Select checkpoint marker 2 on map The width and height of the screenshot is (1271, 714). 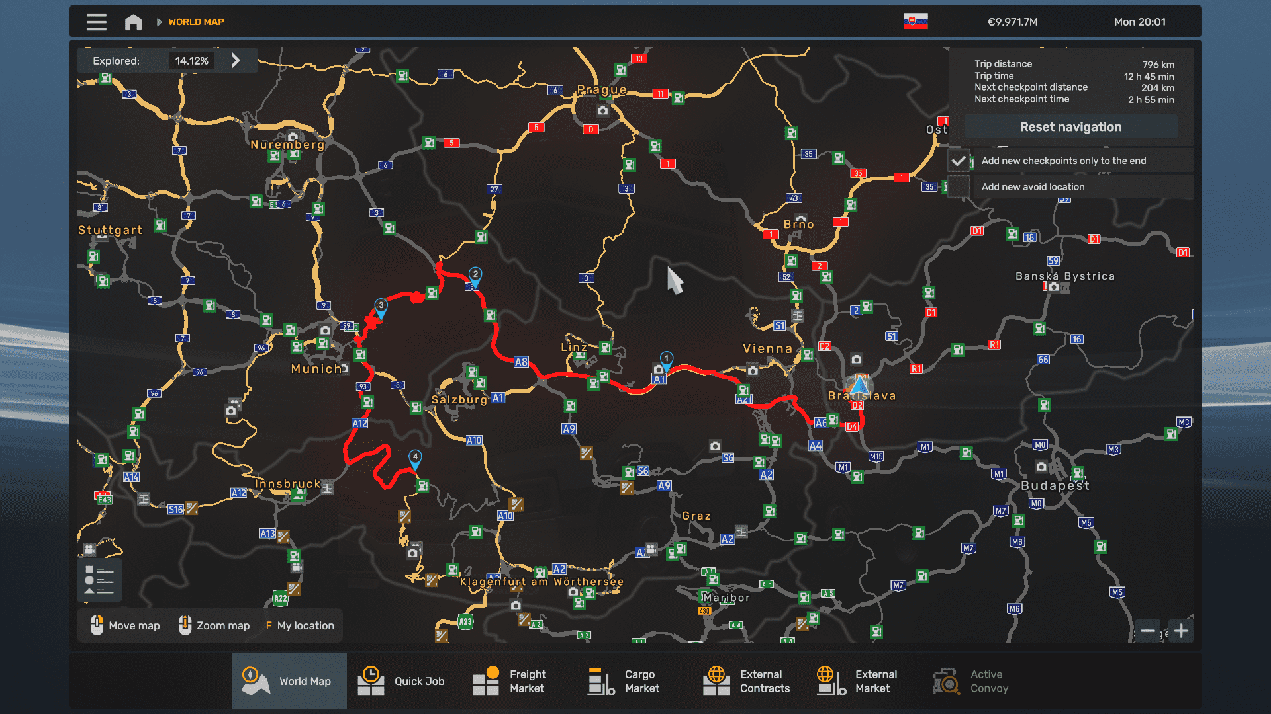(x=475, y=274)
